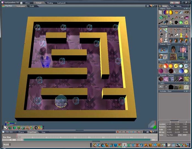Select the purple sphere in Objects library
Viewport: 192px width, 149px height.
pyautogui.click(x=166, y=12)
